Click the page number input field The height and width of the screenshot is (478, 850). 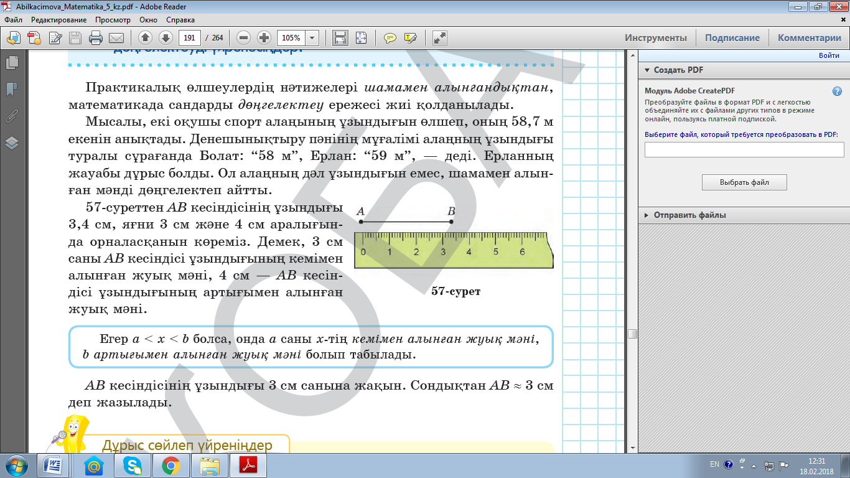pyautogui.click(x=189, y=38)
